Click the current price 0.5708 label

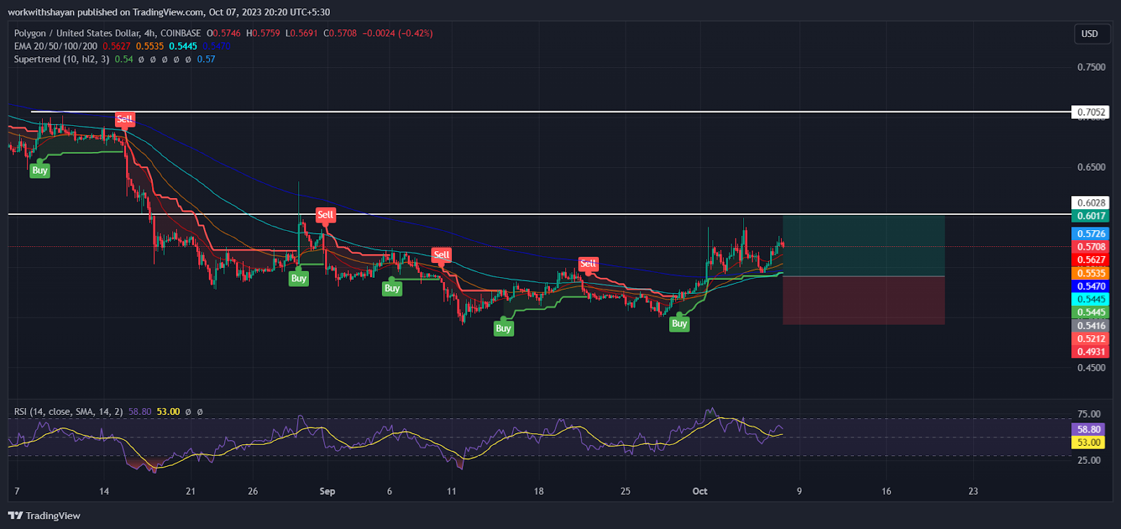(x=1090, y=246)
